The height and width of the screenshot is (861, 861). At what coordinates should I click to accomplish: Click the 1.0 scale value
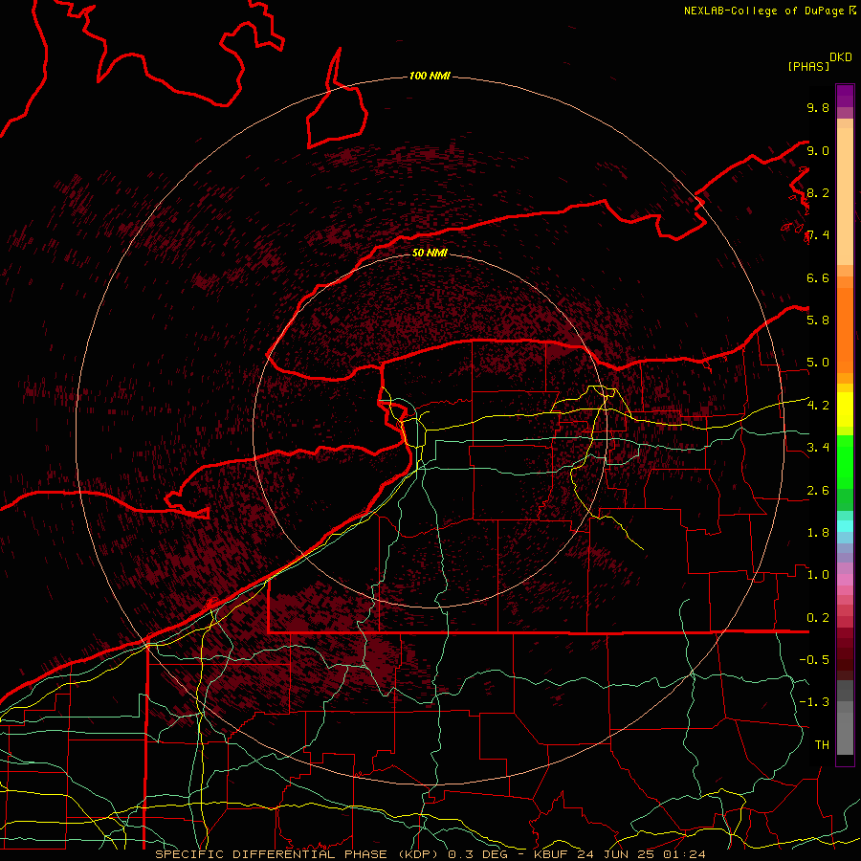[x=818, y=576]
